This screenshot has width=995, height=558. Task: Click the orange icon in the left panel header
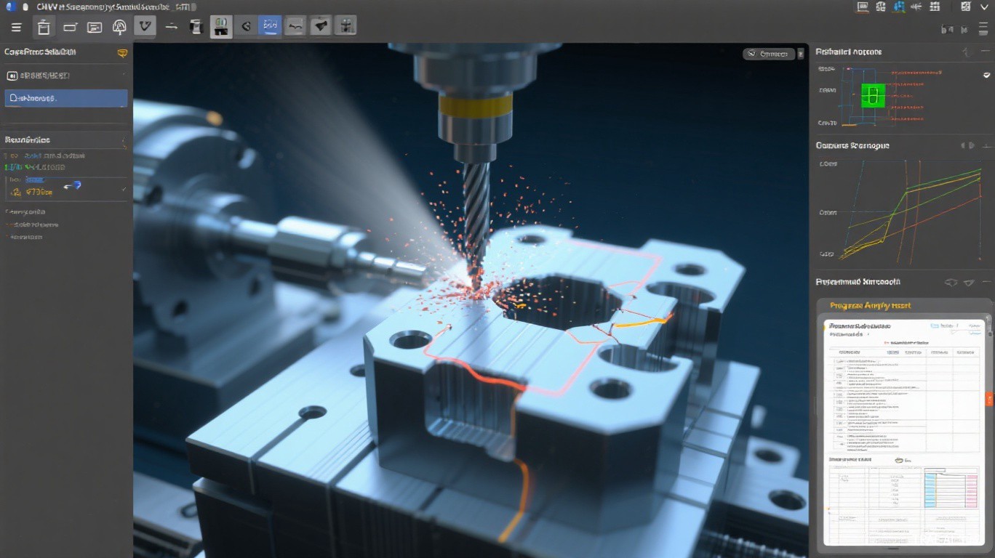point(122,52)
